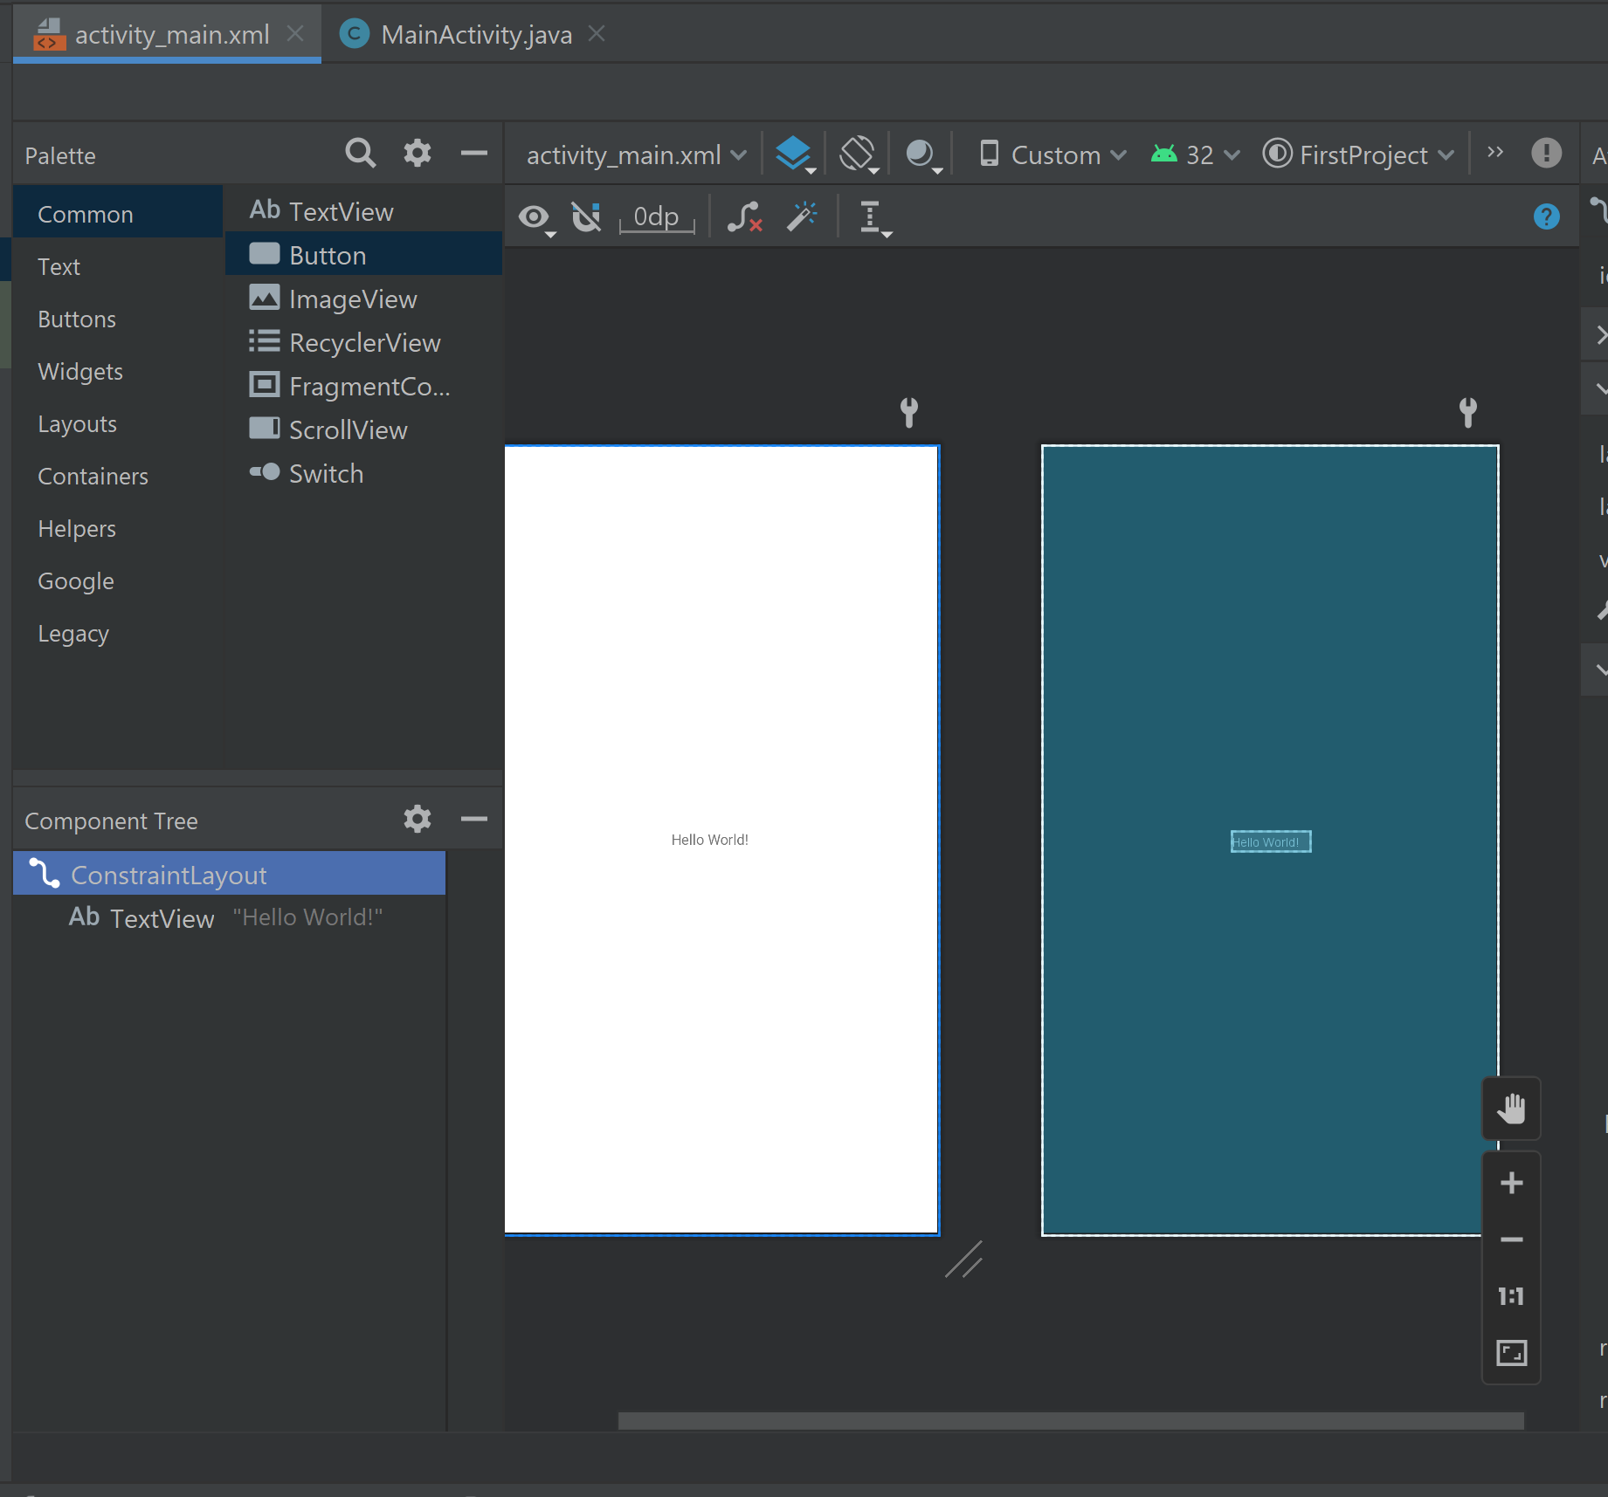1608x1497 pixels.
Task: Infer constraints with the magic wand
Action: [802, 216]
